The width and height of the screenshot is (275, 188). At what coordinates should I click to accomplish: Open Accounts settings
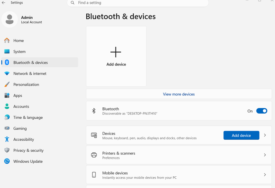click(40, 106)
